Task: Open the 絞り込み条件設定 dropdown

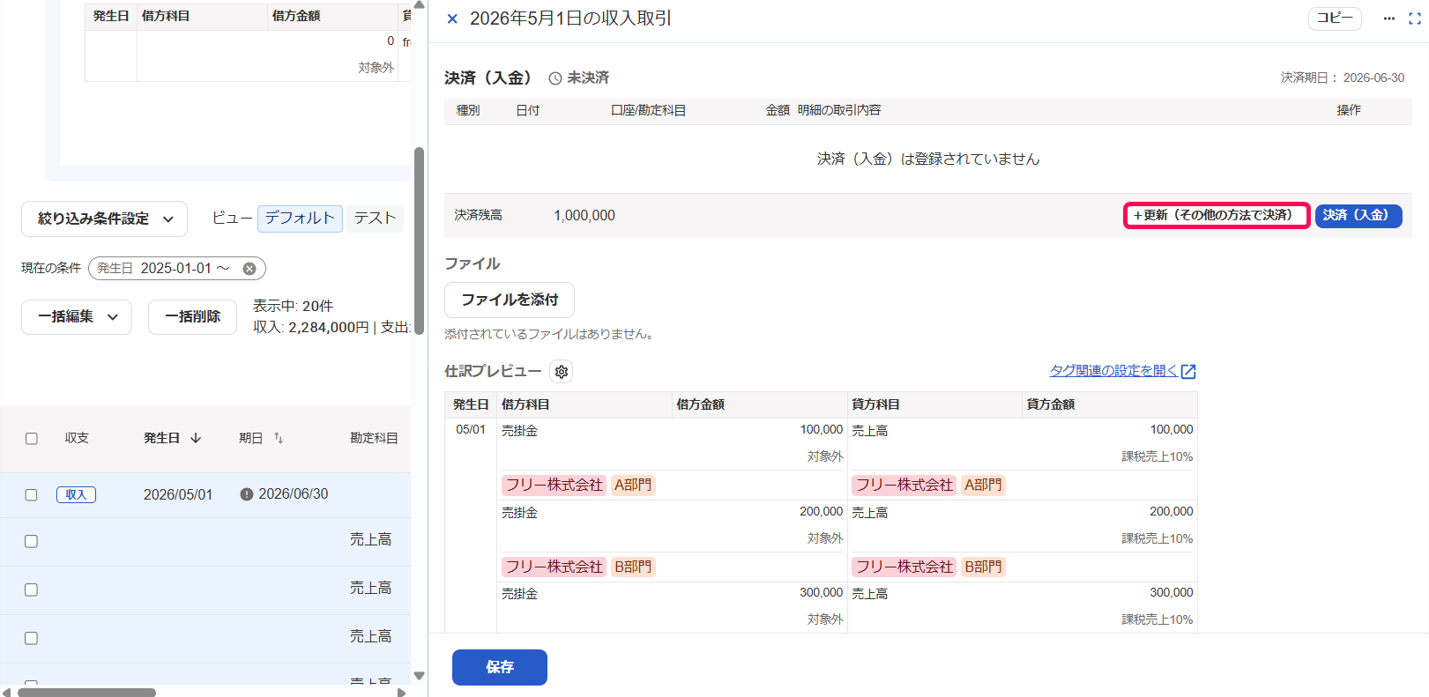Action: pyautogui.click(x=104, y=219)
